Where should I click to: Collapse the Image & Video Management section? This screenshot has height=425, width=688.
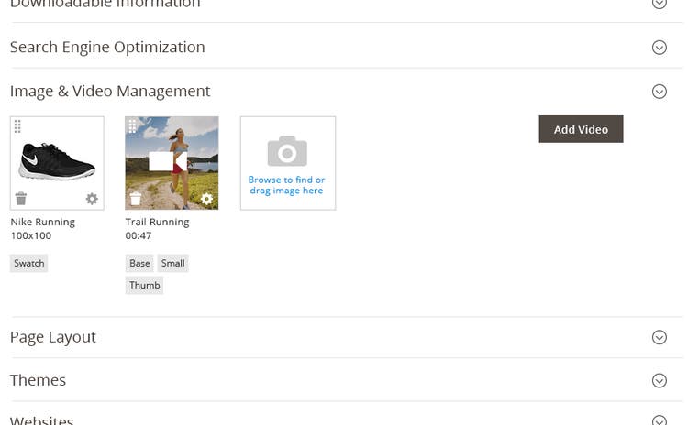[659, 92]
